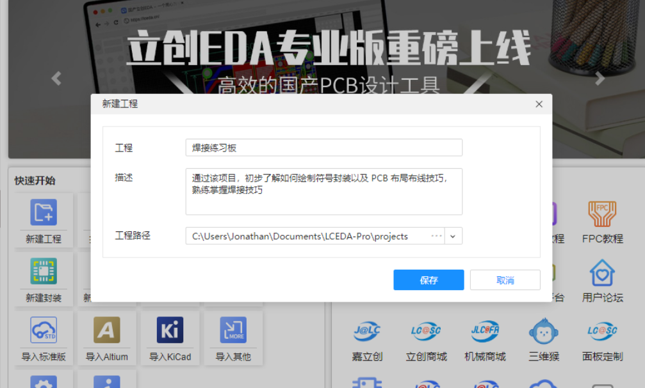Click the 工程 project name input field

(x=324, y=148)
